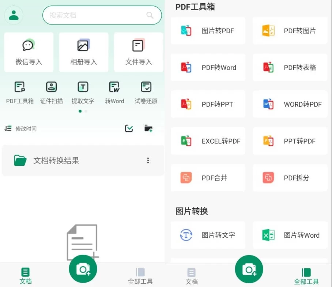Tap the 微信导入 import option
332x287 pixels.
(29, 52)
